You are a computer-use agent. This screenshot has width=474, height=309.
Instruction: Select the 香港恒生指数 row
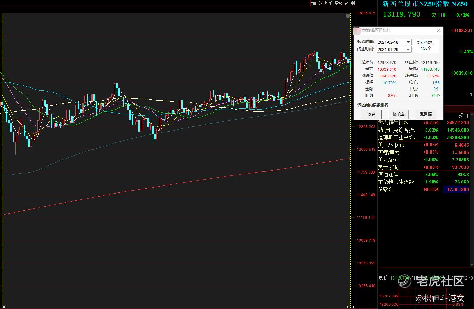pos(423,123)
